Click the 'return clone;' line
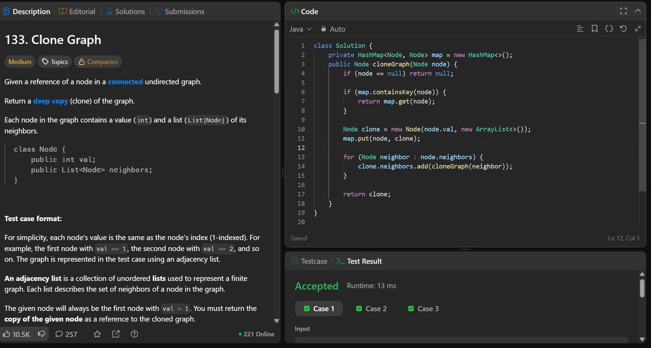The width and height of the screenshot is (651, 348). (x=367, y=194)
